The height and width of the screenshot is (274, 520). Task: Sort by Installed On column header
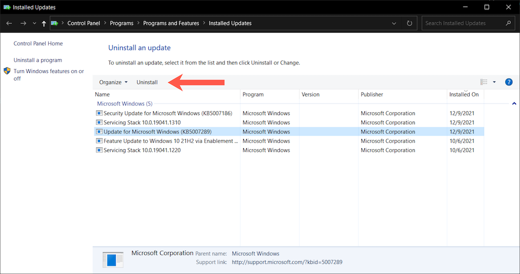(464, 94)
